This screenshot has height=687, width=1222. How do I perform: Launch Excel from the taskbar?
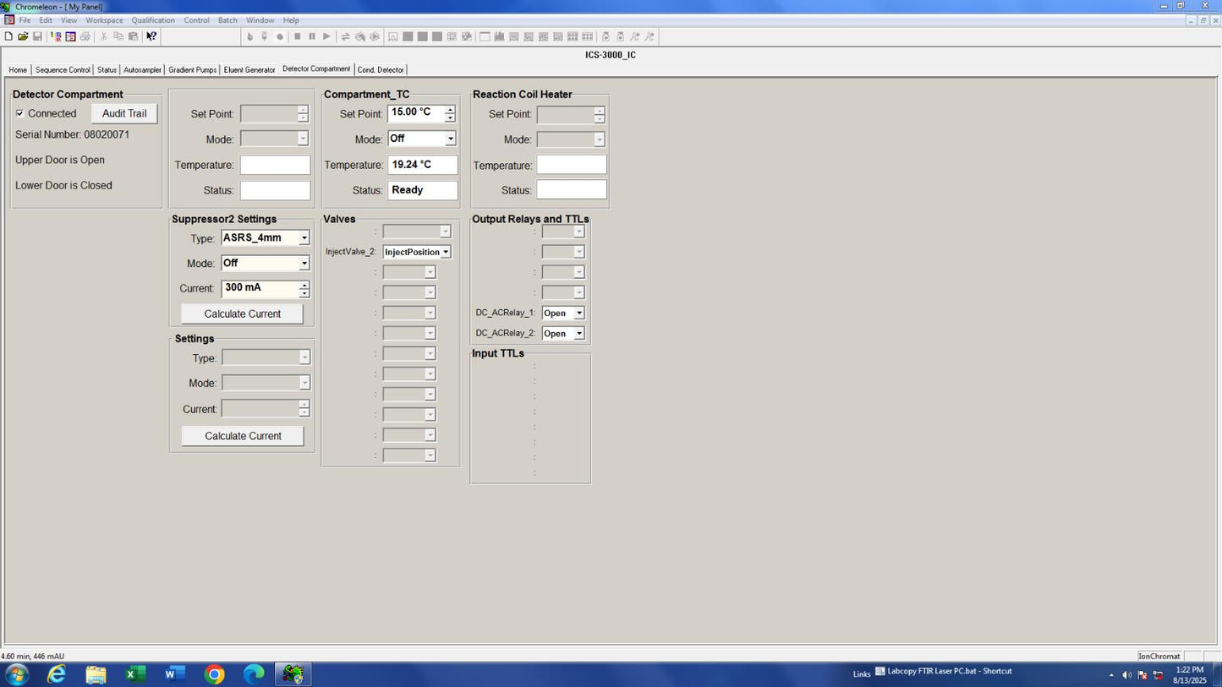point(134,674)
